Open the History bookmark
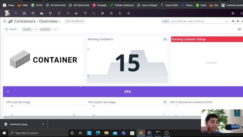 [x=187, y=5]
